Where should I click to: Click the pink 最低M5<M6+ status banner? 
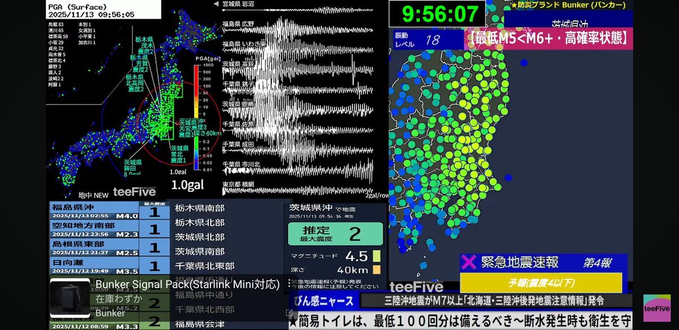(x=548, y=38)
